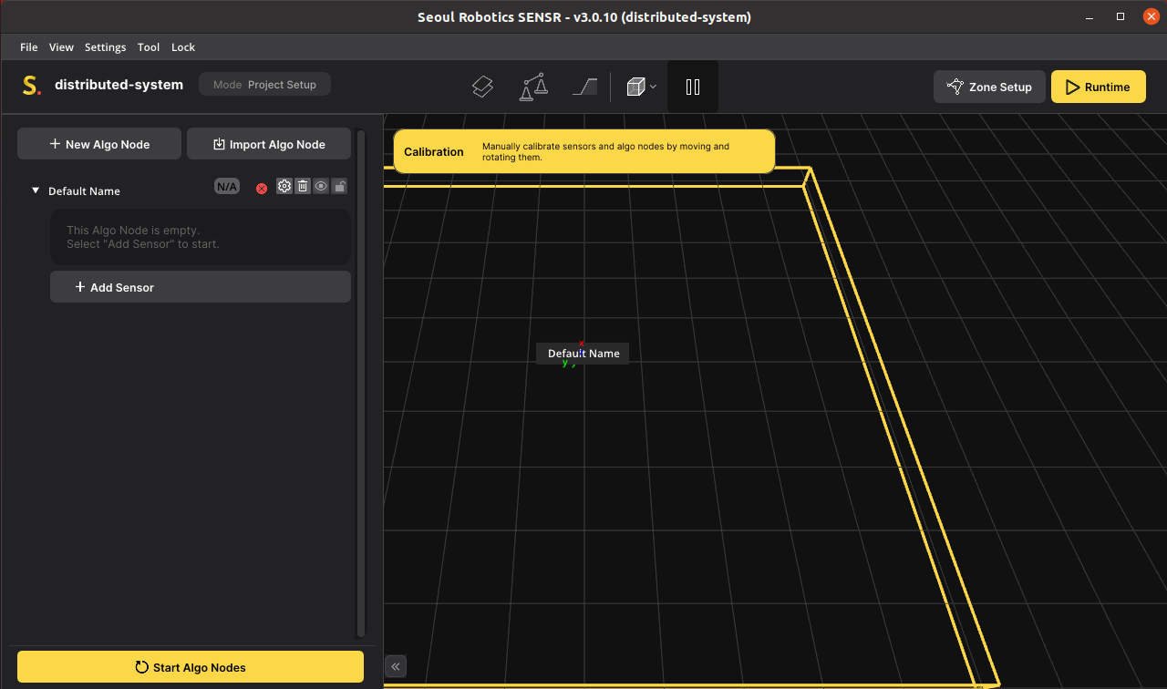
Task: Click Add Sensor button
Action: 201,286
